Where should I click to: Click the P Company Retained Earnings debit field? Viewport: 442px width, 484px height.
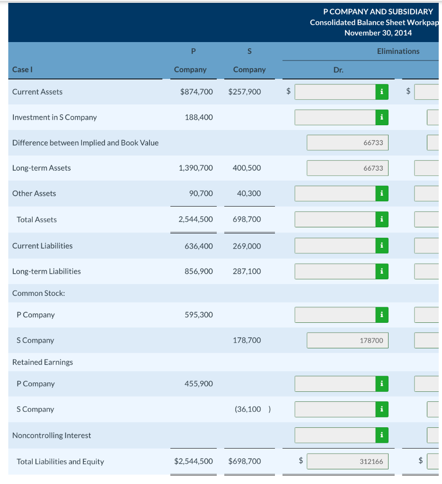click(x=336, y=383)
